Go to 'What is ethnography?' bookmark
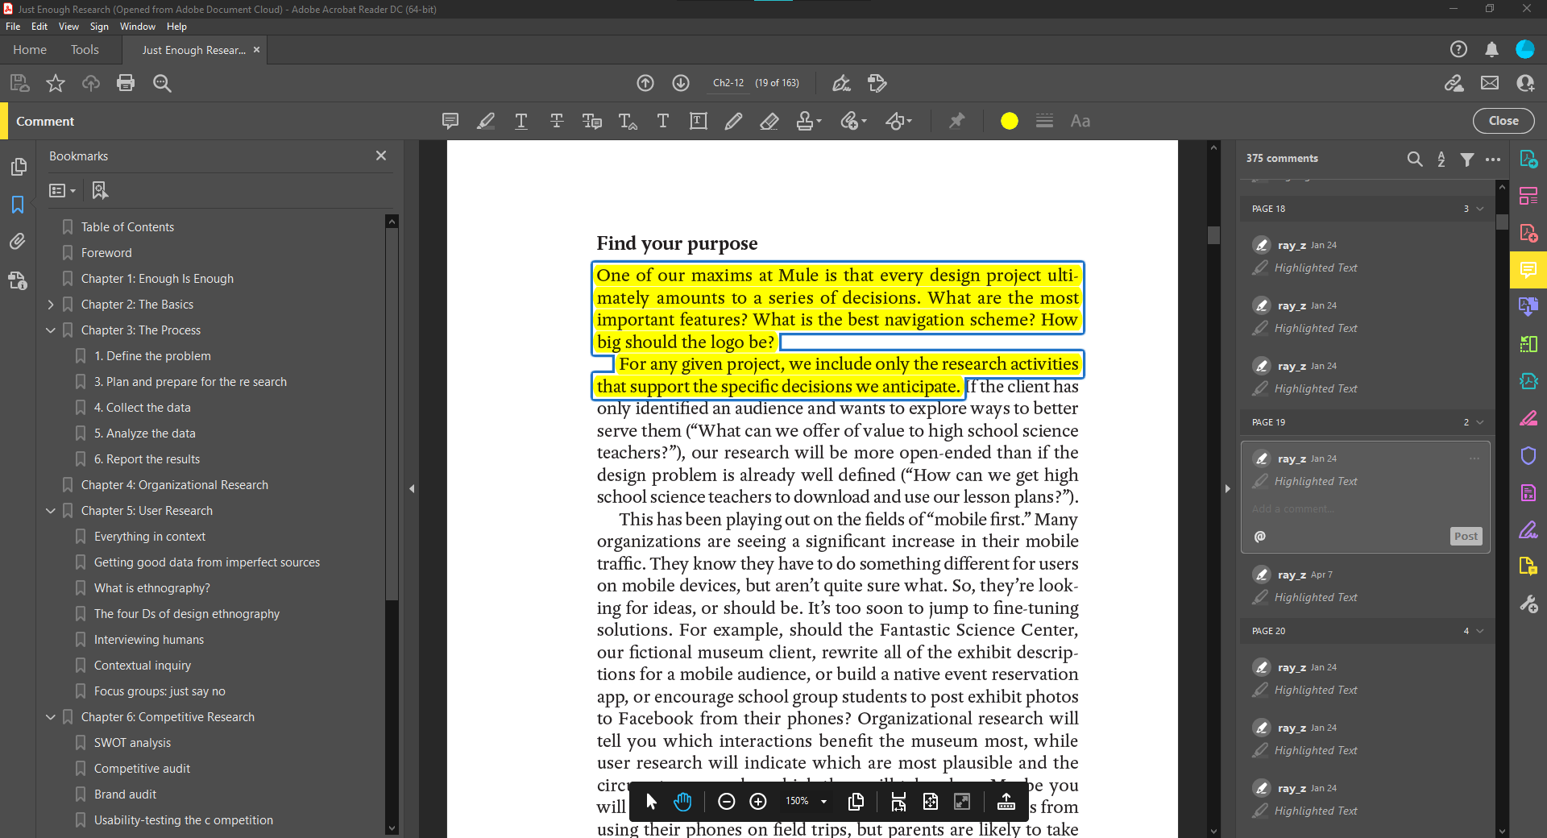1547x838 pixels. point(151,588)
